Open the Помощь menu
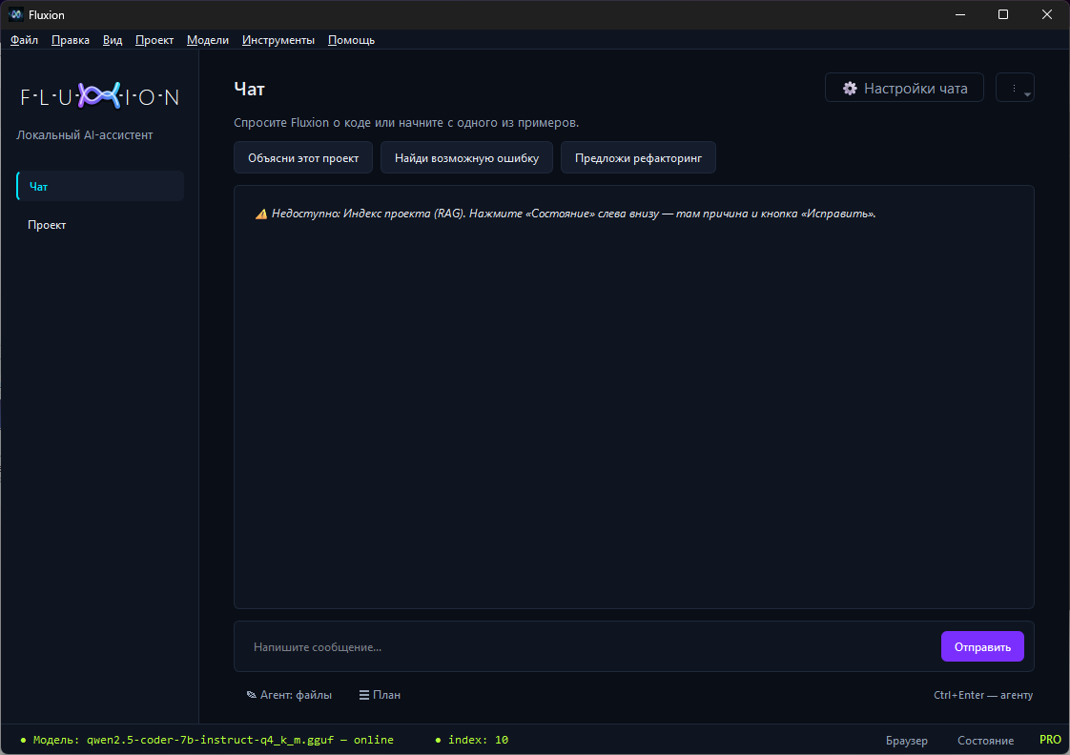Screen dimensions: 1070x755 (x=352, y=39)
